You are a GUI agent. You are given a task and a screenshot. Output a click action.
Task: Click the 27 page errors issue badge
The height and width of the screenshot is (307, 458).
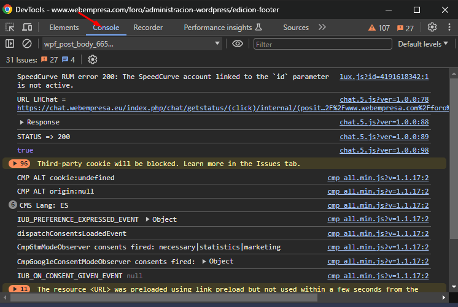pyautogui.click(x=49, y=60)
